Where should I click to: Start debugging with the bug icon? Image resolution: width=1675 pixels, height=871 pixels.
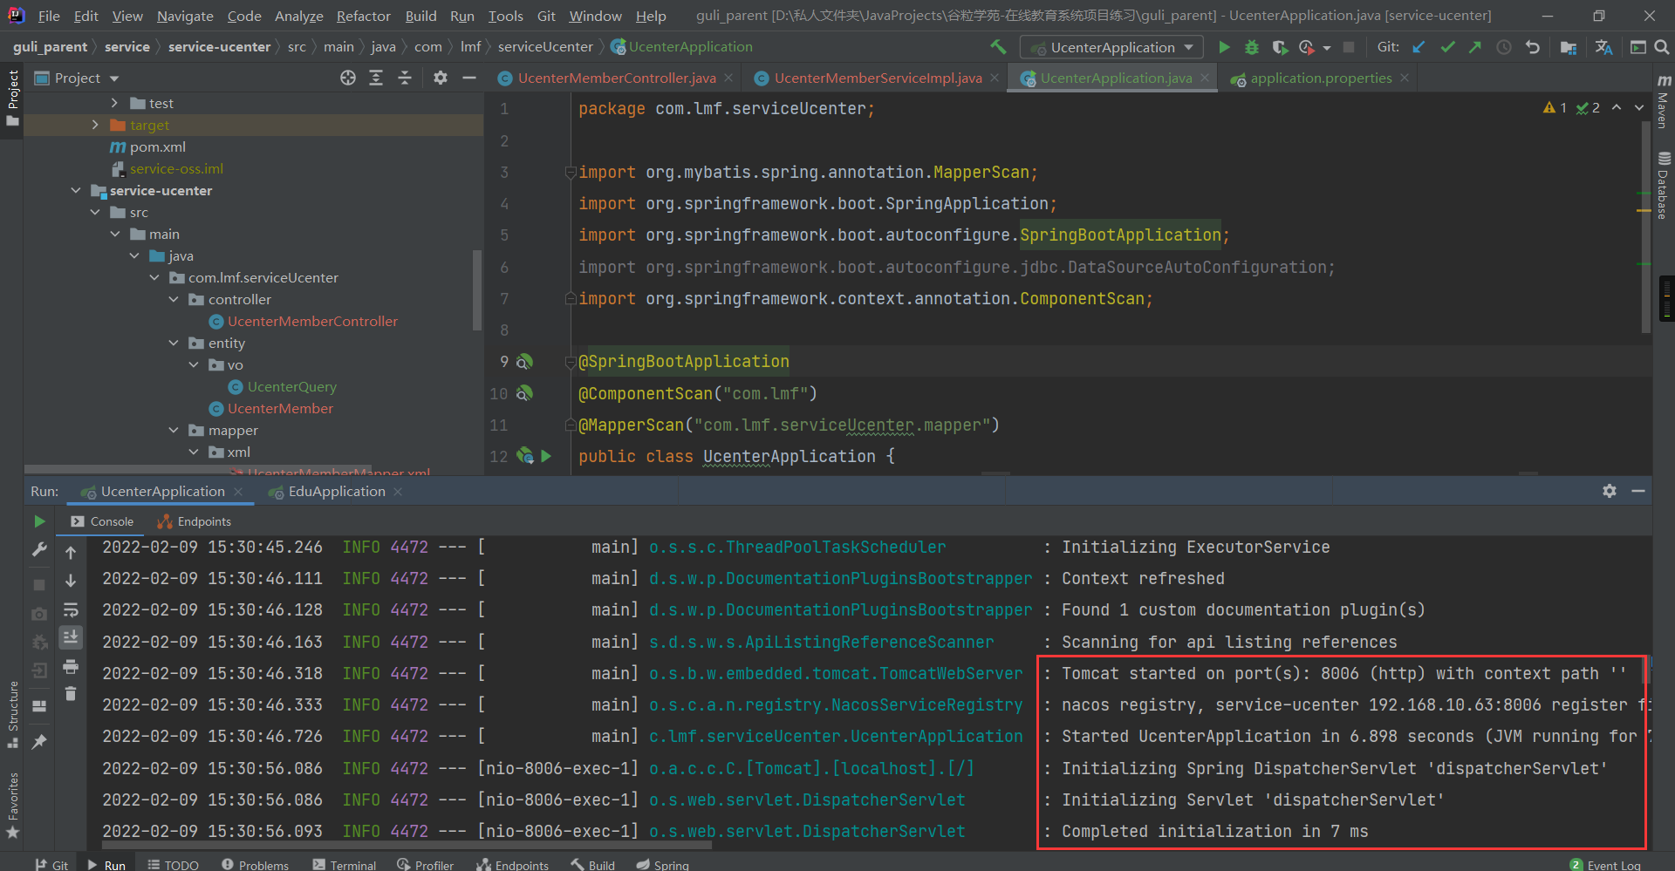[1252, 47]
